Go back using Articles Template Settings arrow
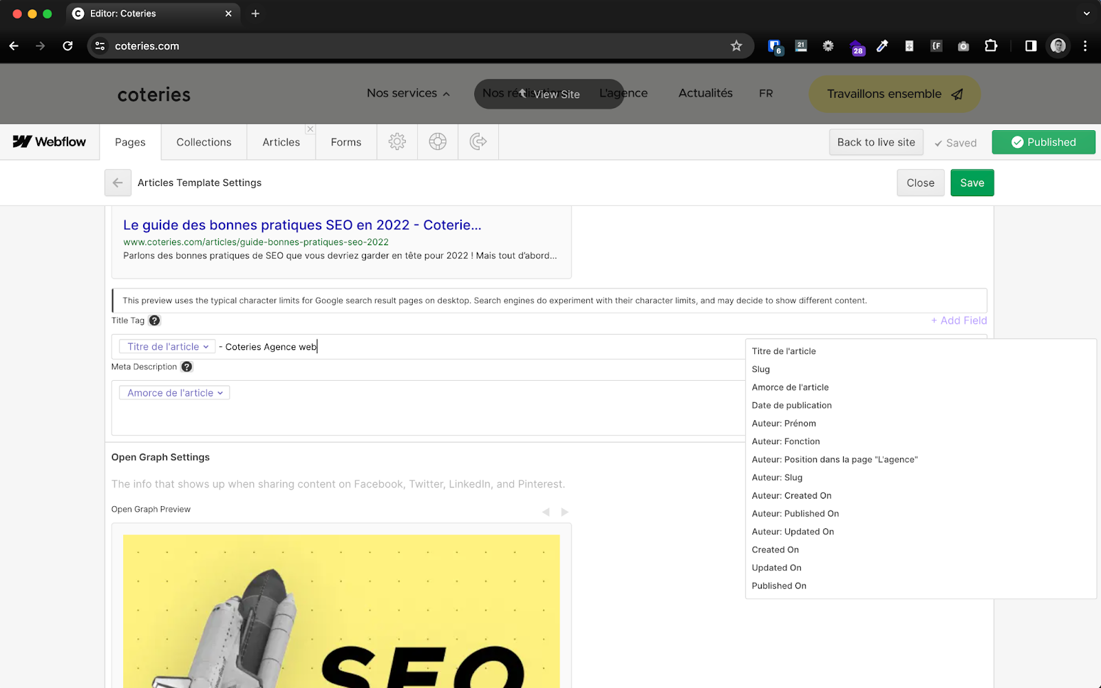This screenshot has width=1101, height=688. tap(118, 183)
